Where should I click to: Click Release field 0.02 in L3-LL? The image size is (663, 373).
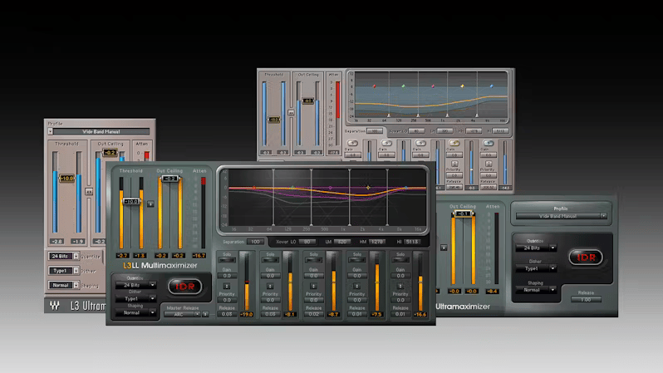[x=313, y=314]
